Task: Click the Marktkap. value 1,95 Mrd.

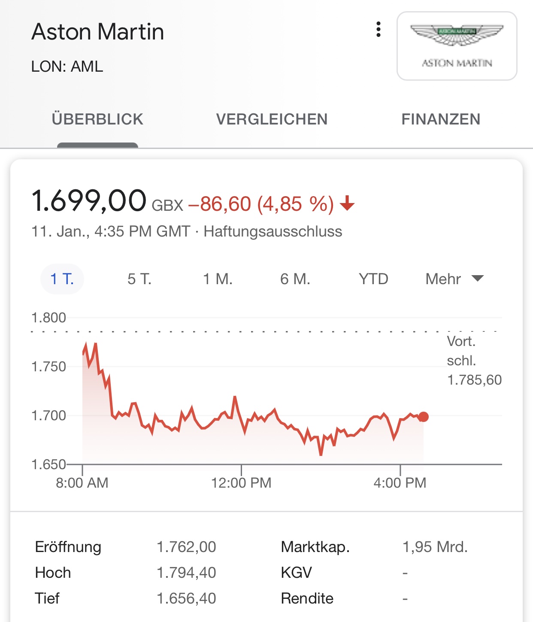Action: pos(435,547)
